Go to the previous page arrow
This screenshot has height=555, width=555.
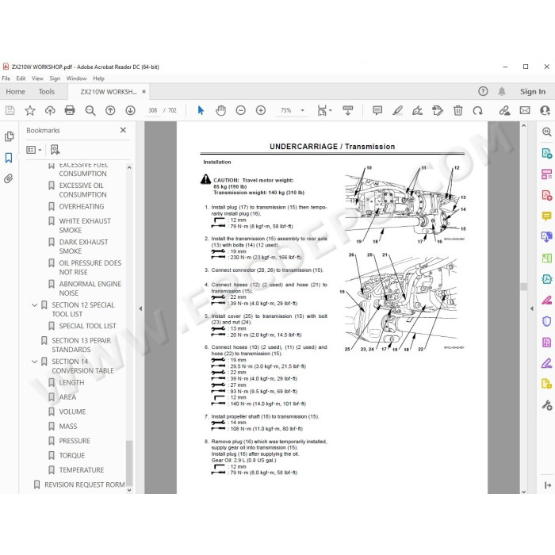coord(110,111)
